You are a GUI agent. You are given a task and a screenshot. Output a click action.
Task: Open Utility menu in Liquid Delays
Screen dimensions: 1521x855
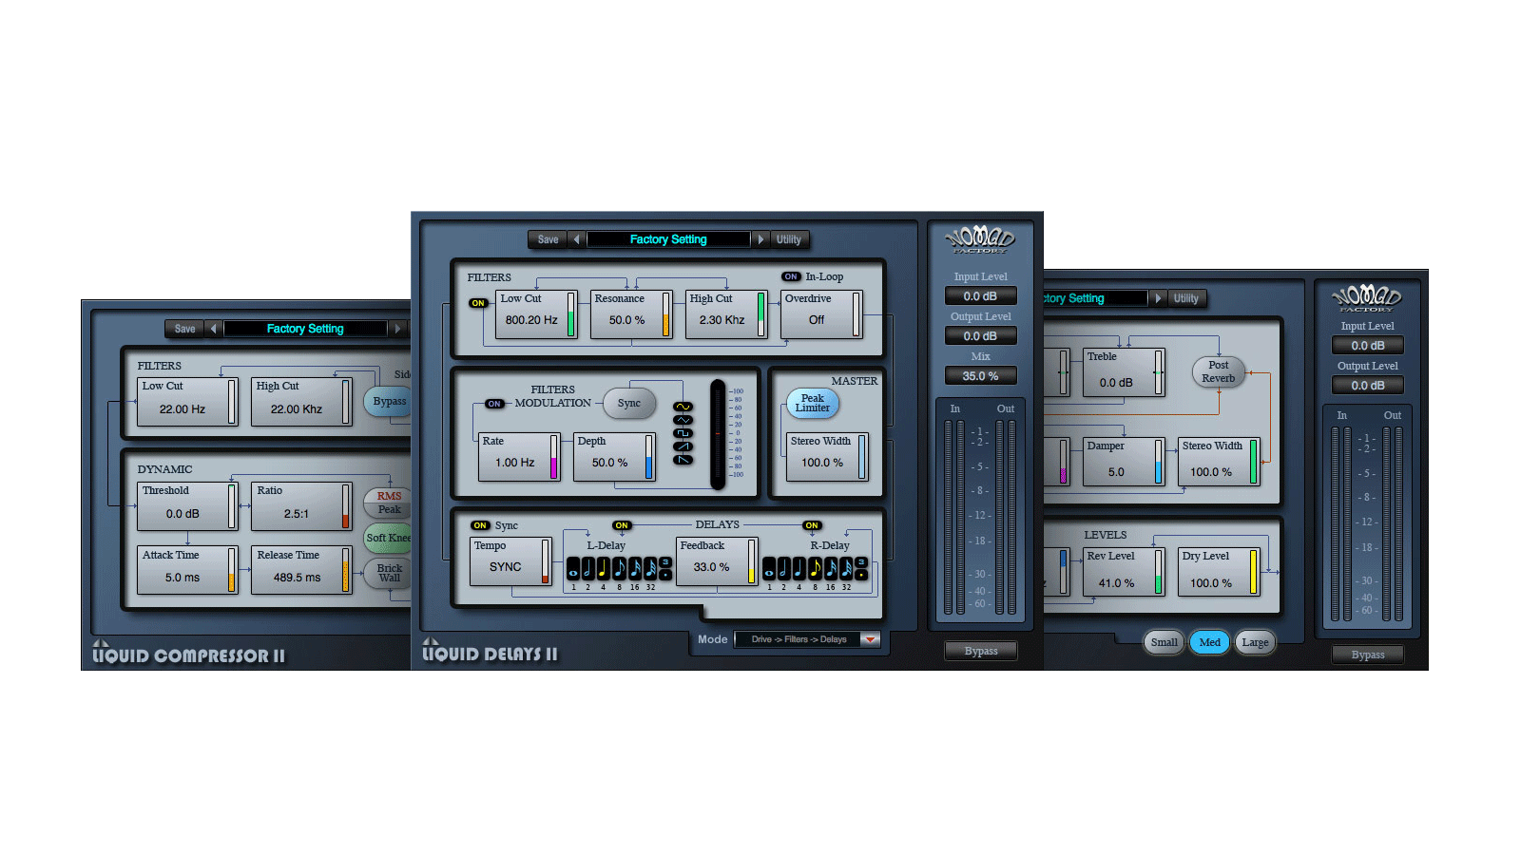[789, 239]
